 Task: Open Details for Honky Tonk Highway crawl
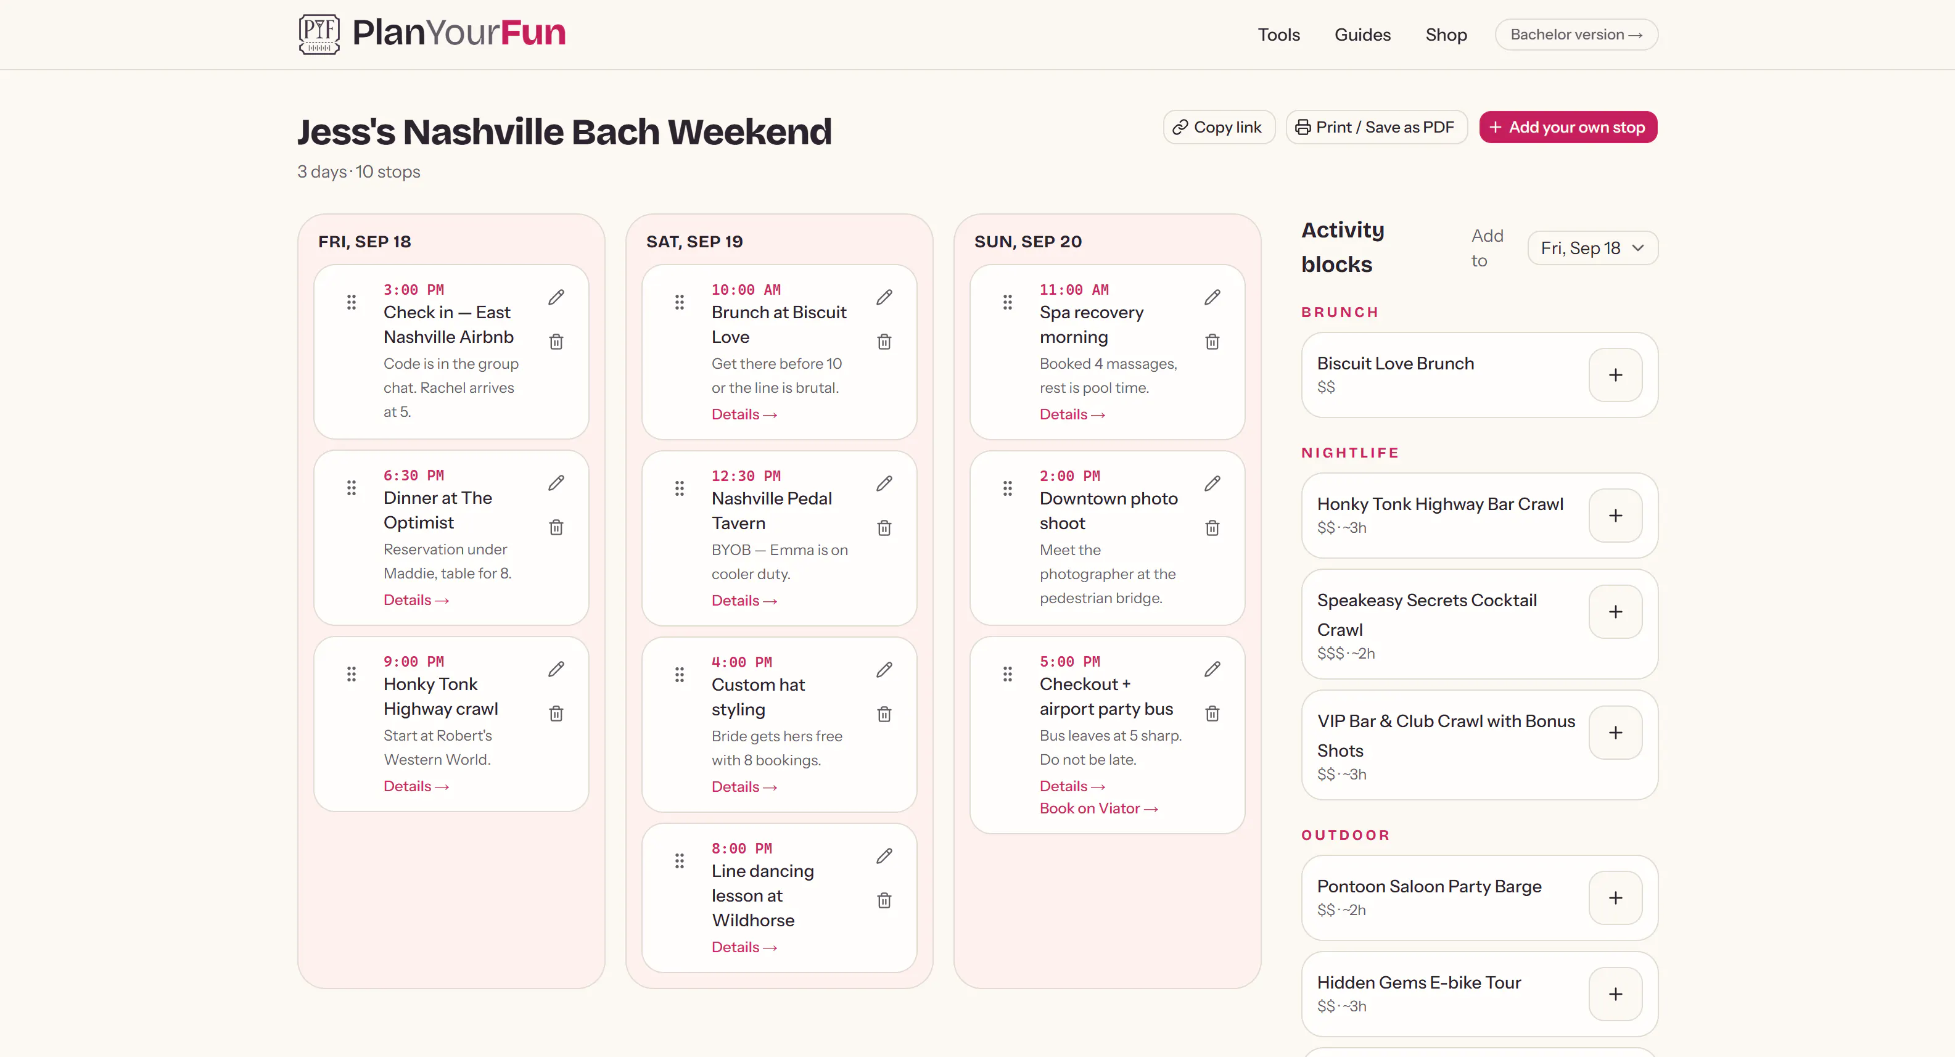(x=416, y=786)
